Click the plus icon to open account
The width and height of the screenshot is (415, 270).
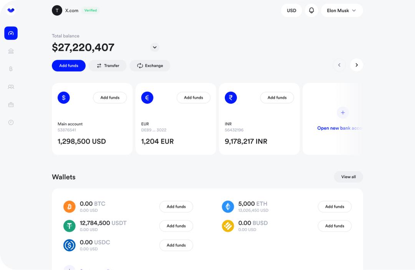click(x=342, y=113)
